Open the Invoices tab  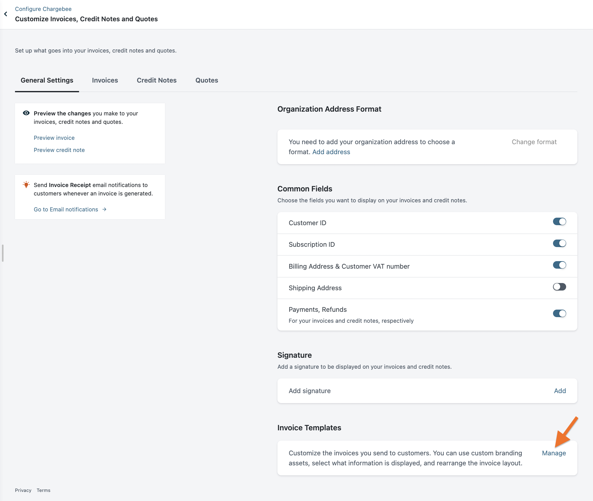pyautogui.click(x=105, y=80)
